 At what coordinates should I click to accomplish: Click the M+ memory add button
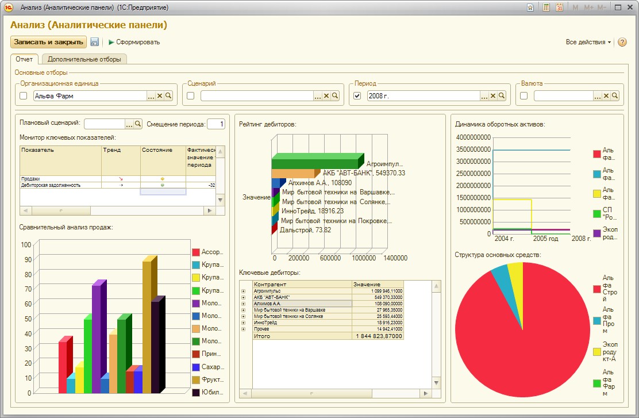coord(588,7)
